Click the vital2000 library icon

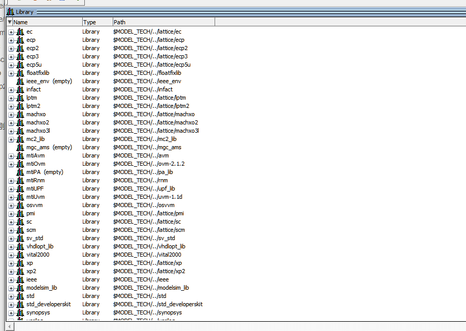tap(20, 255)
